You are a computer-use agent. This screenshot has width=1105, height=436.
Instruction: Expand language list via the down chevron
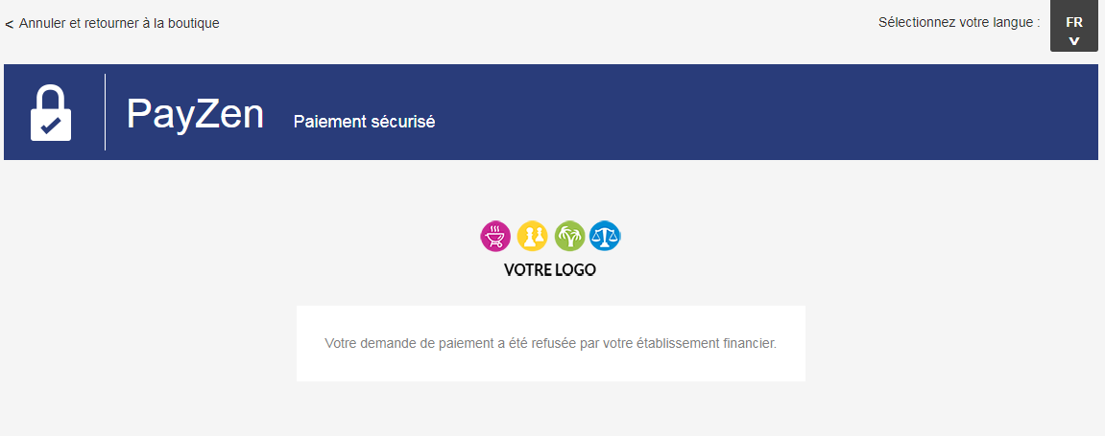pyautogui.click(x=1074, y=41)
